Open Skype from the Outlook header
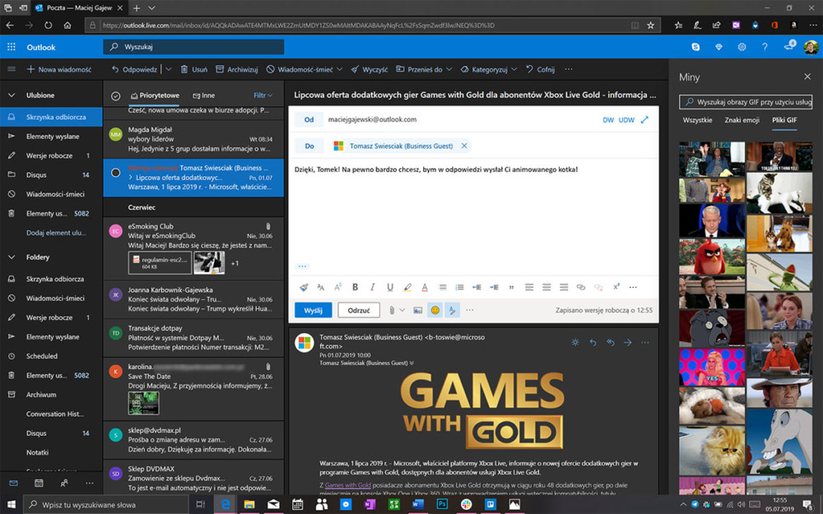This screenshot has width=823, height=514. [695, 47]
